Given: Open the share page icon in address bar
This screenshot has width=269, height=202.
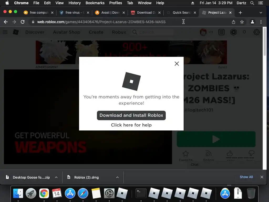Looking at the screenshot, I should tap(234, 22).
